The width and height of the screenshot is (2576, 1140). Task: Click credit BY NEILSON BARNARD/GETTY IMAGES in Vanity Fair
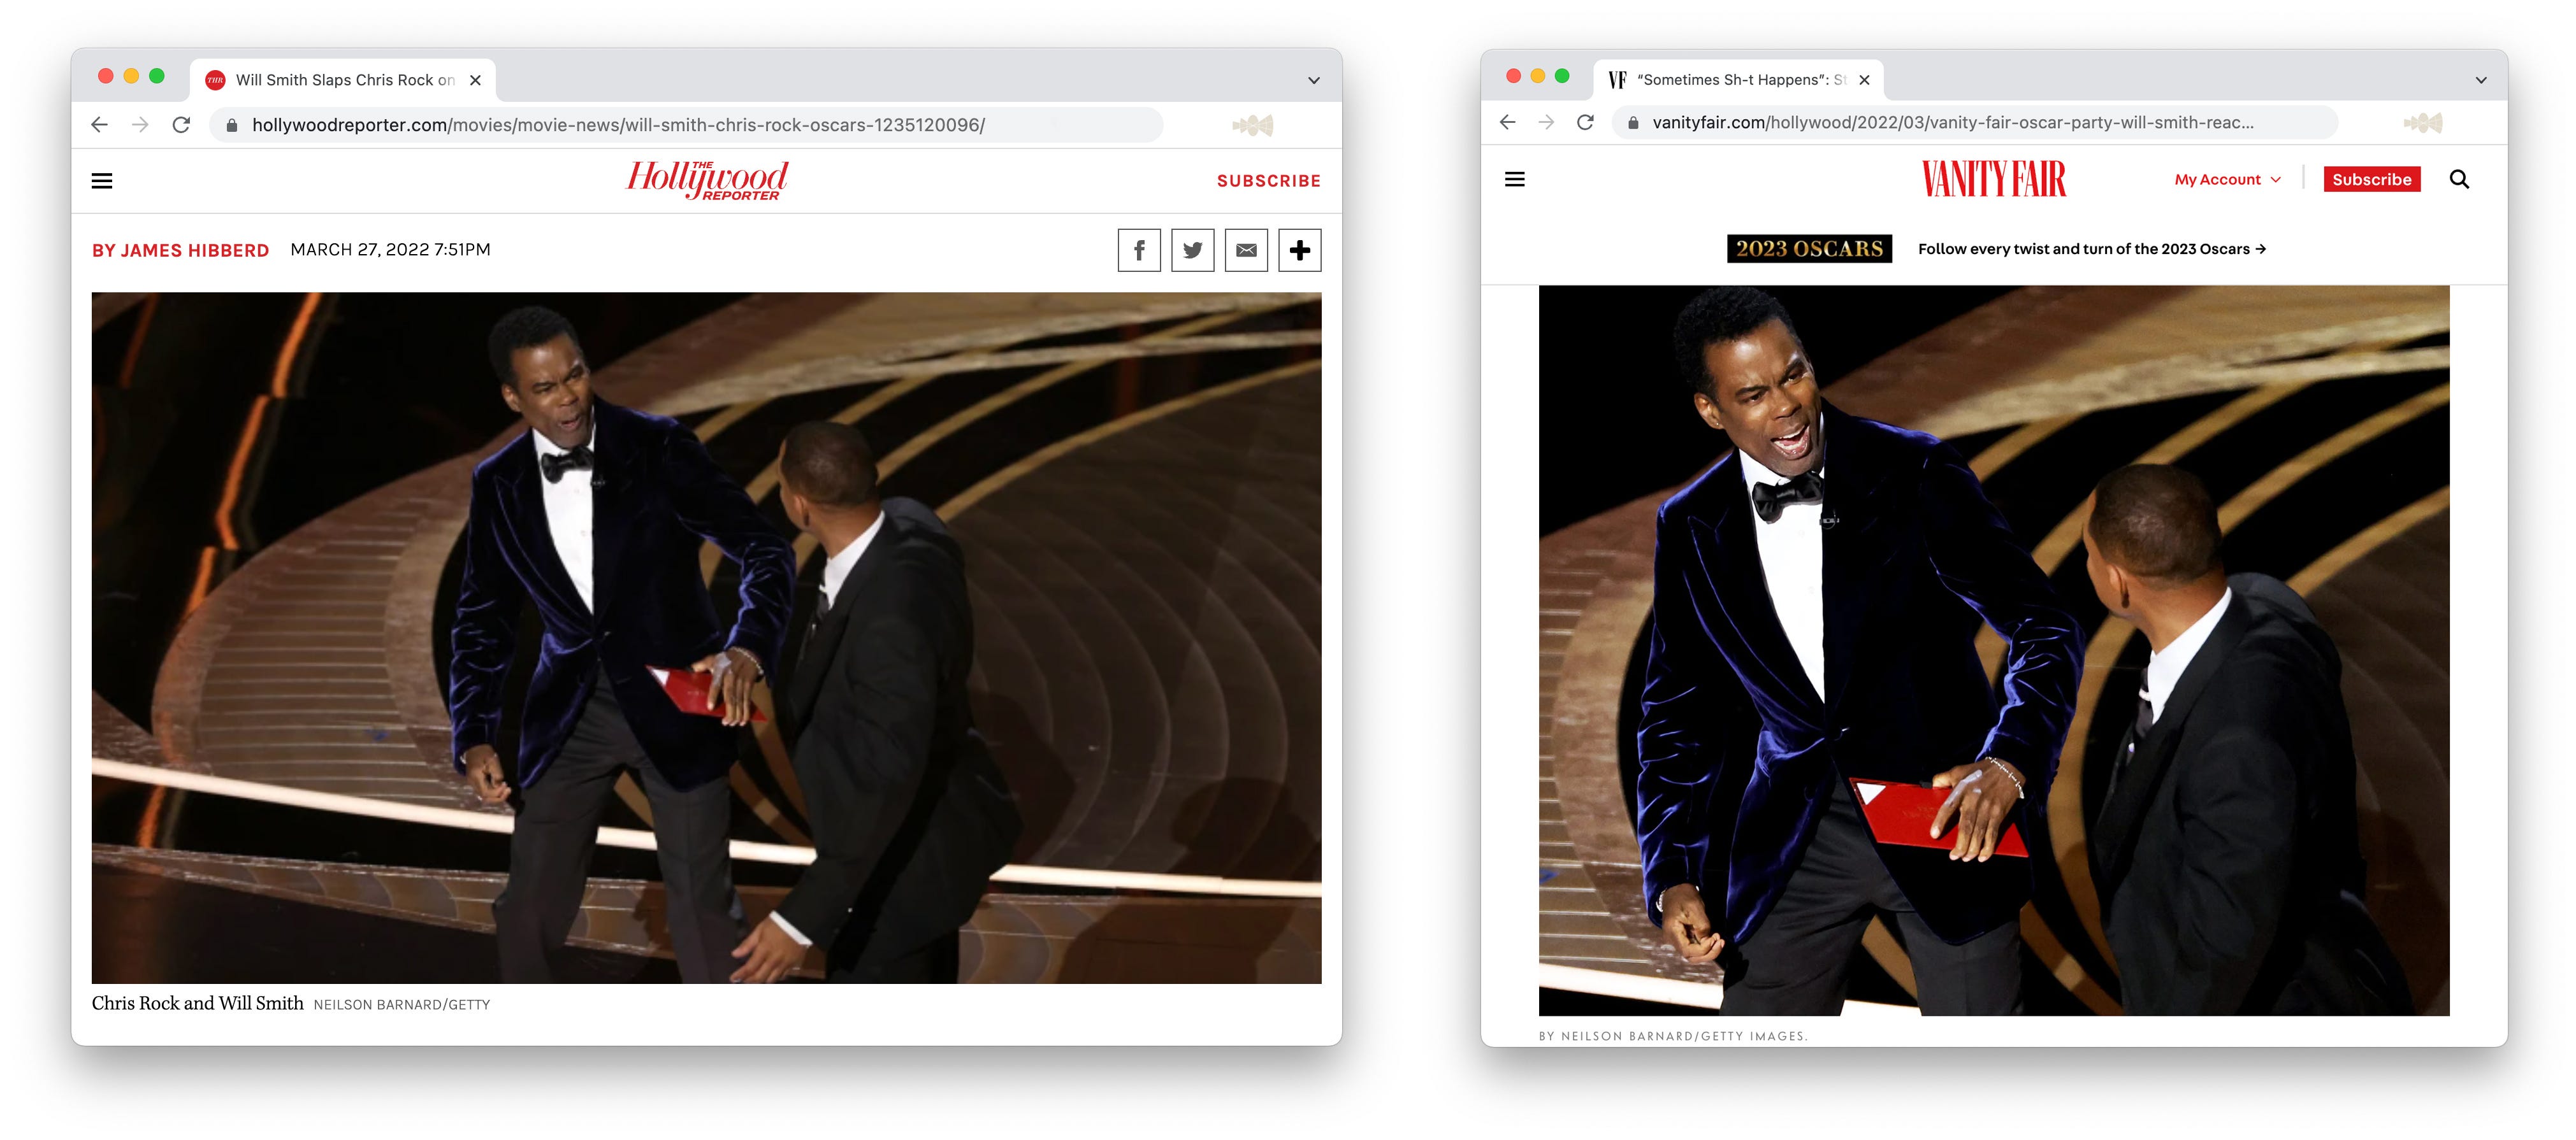point(1673,1036)
